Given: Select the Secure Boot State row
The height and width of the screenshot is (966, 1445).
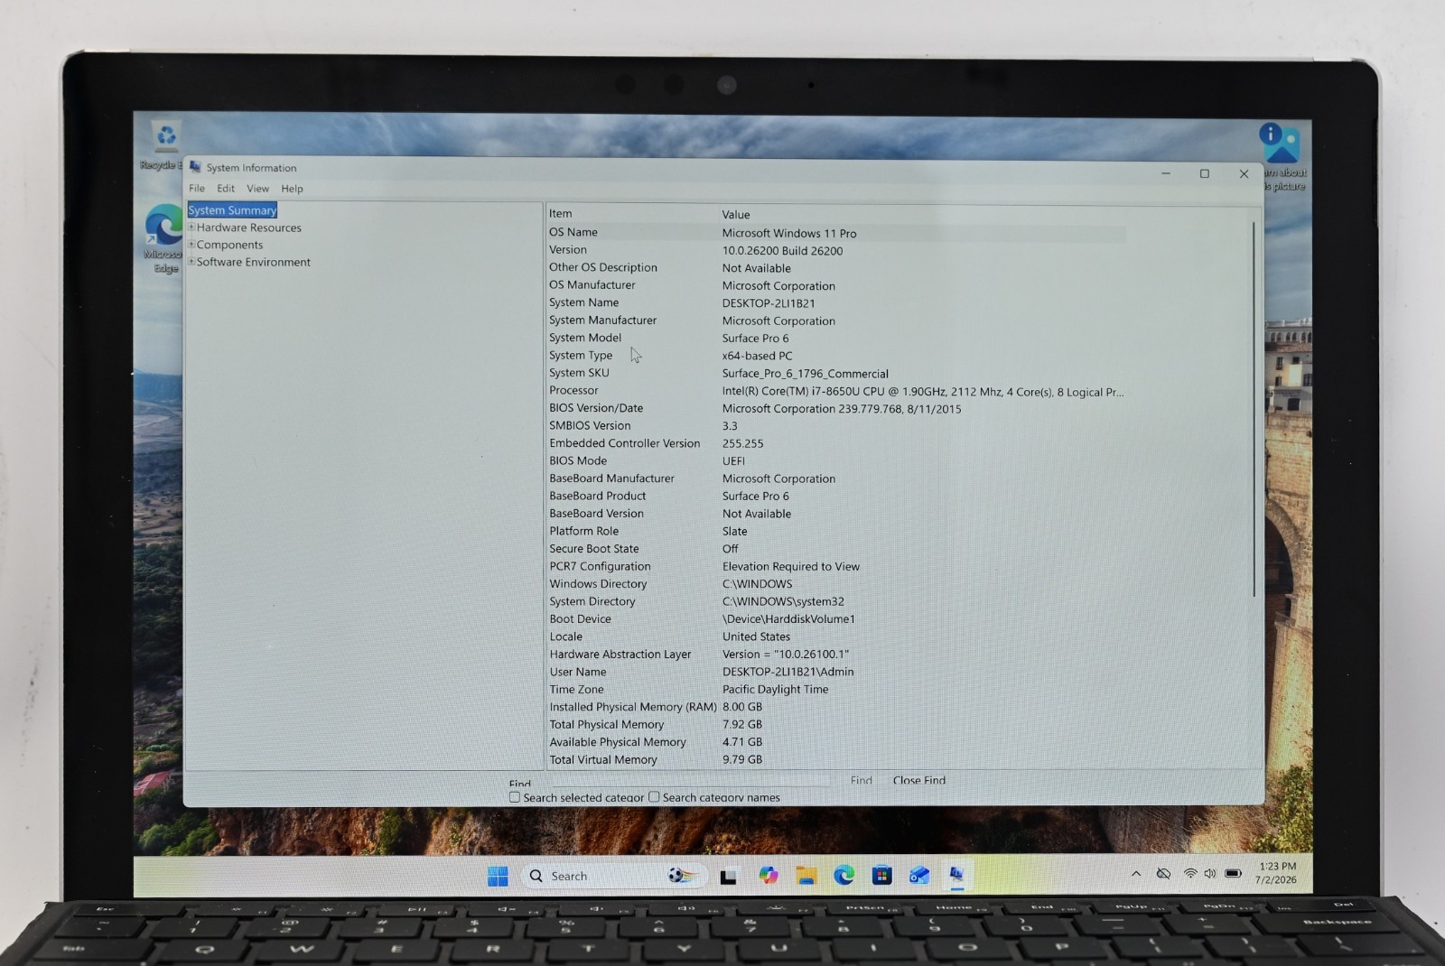Looking at the screenshot, I should [x=836, y=549].
